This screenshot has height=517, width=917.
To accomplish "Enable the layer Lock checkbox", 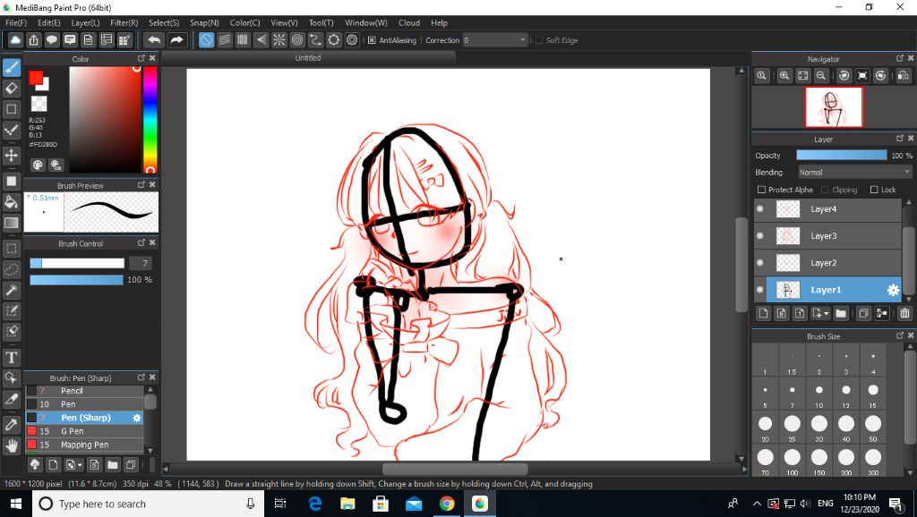I will [x=874, y=190].
